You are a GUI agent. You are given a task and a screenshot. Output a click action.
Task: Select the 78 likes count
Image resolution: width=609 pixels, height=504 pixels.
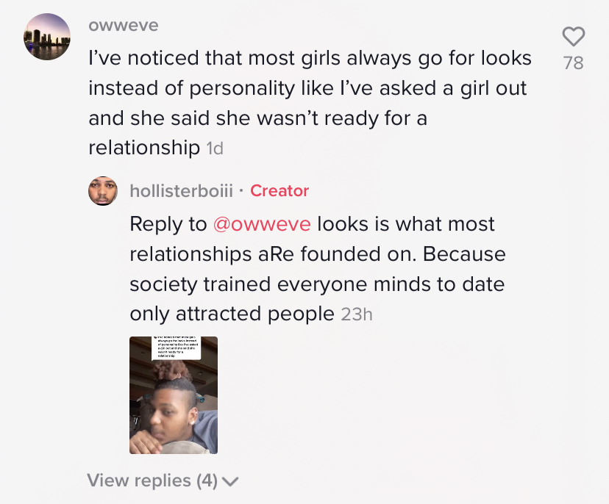(573, 63)
